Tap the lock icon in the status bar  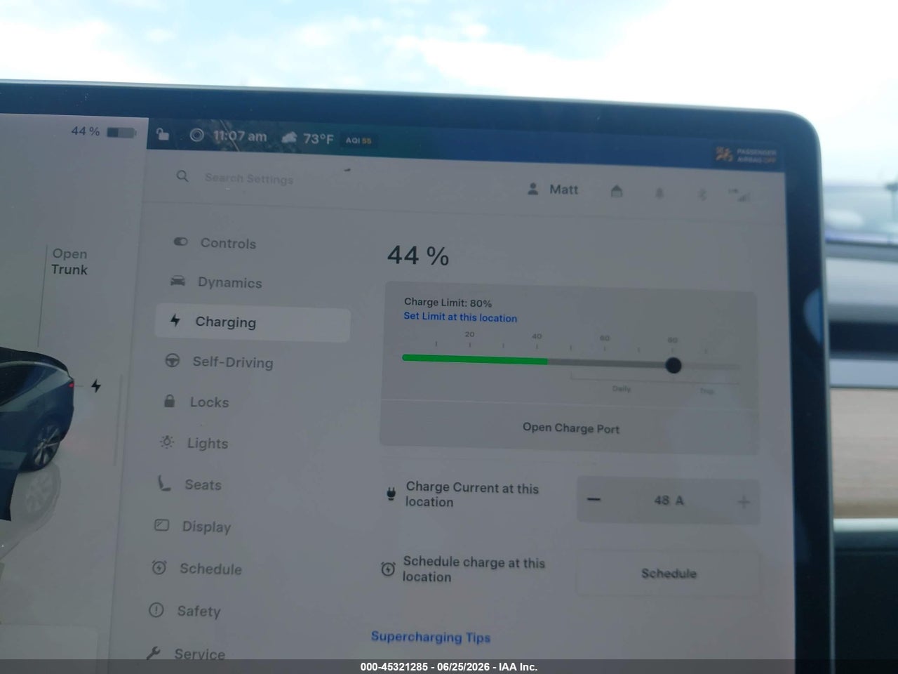pos(162,134)
